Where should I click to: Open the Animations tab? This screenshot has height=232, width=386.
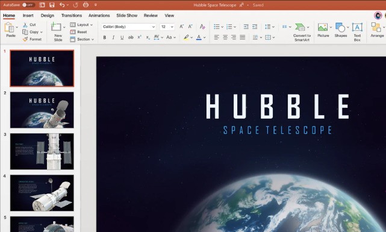pyautogui.click(x=99, y=15)
